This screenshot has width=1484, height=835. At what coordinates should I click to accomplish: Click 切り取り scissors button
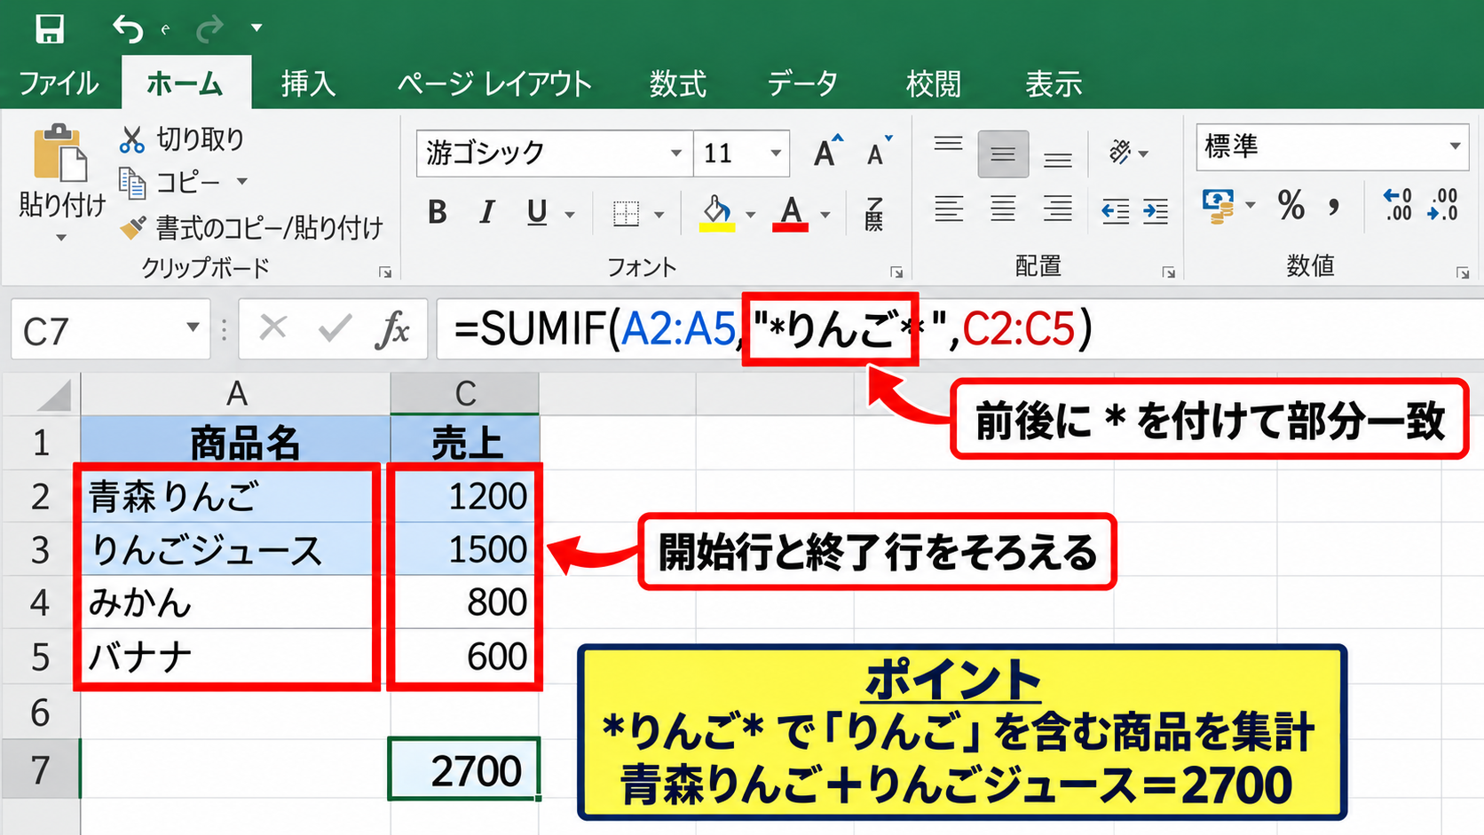click(x=182, y=139)
